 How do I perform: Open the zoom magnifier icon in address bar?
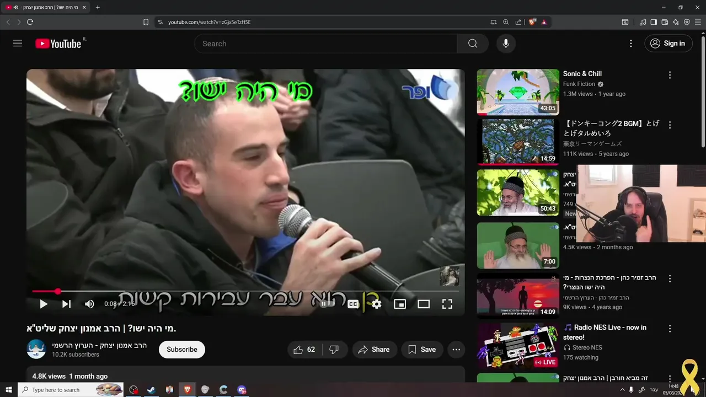506,22
